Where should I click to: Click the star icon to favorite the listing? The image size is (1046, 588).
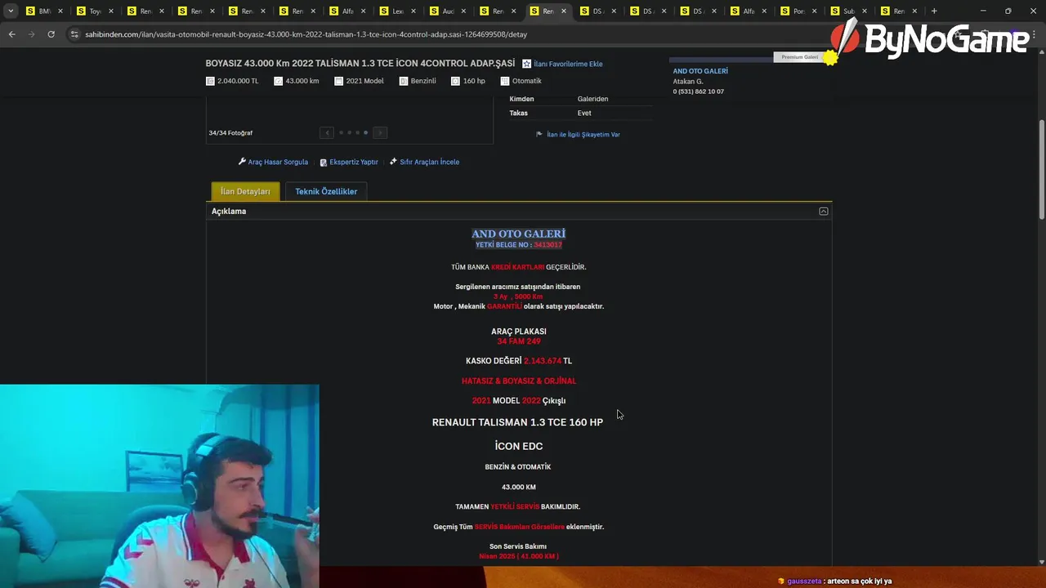(527, 64)
